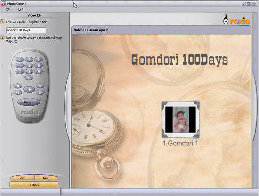Image resolution: width=259 pixels, height=196 pixels.
Task: Select the Gomdori 1 video thumbnail
Action: (x=180, y=119)
